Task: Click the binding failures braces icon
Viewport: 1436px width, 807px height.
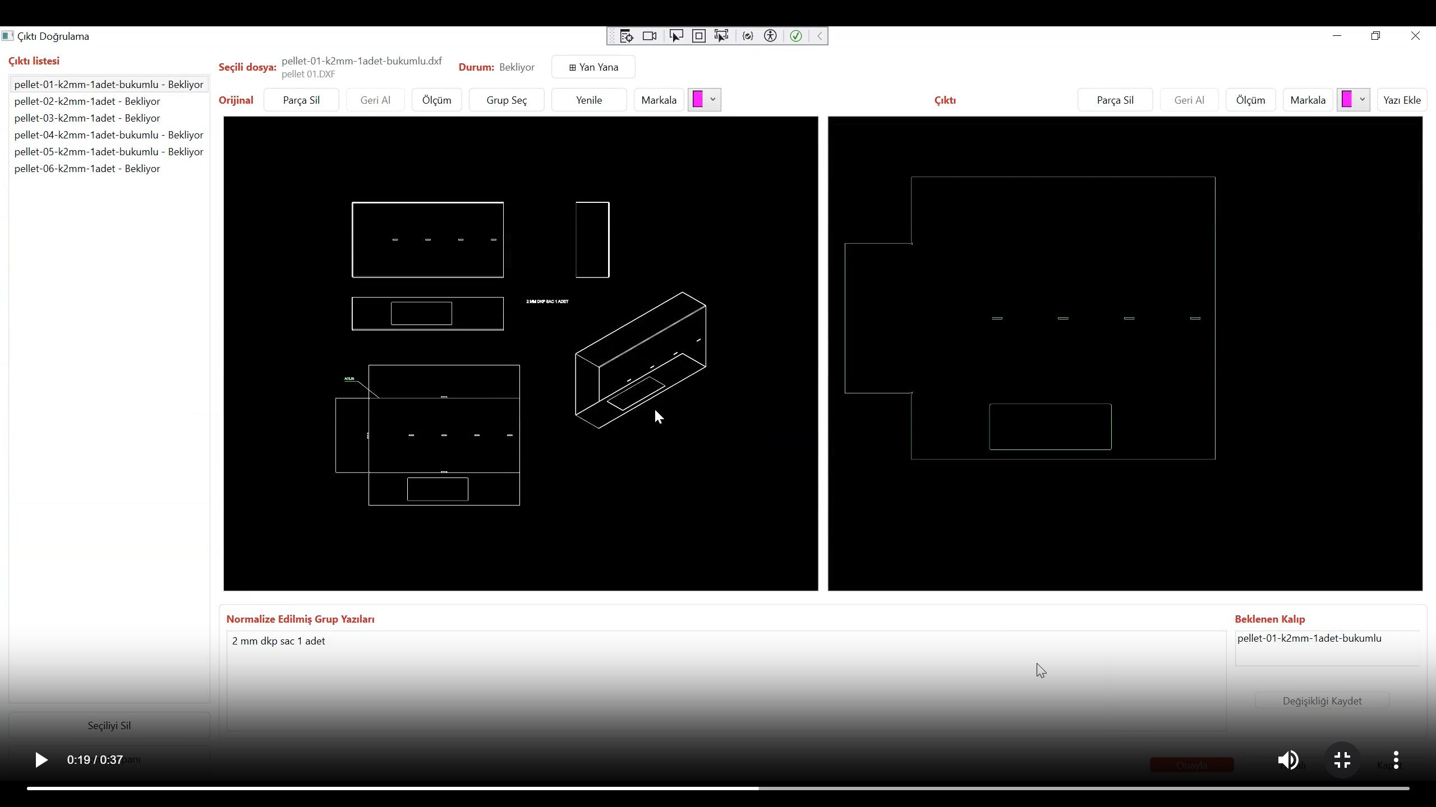Action: pos(747,36)
